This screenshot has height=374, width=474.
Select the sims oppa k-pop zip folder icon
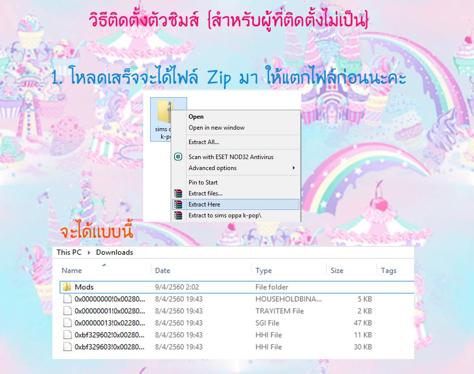165,111
